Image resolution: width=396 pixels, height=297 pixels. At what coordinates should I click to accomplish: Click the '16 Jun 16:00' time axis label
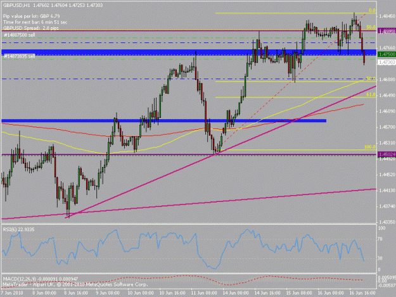point(362,293)
